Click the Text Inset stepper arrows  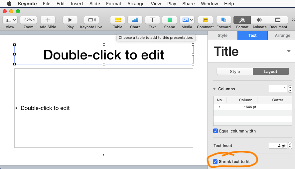[290, 145]
